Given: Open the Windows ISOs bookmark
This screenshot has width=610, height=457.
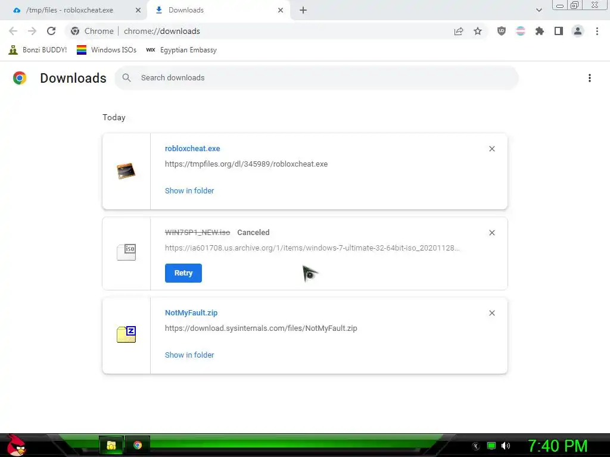Looking at the screenshot, I should tap(107, 50).
